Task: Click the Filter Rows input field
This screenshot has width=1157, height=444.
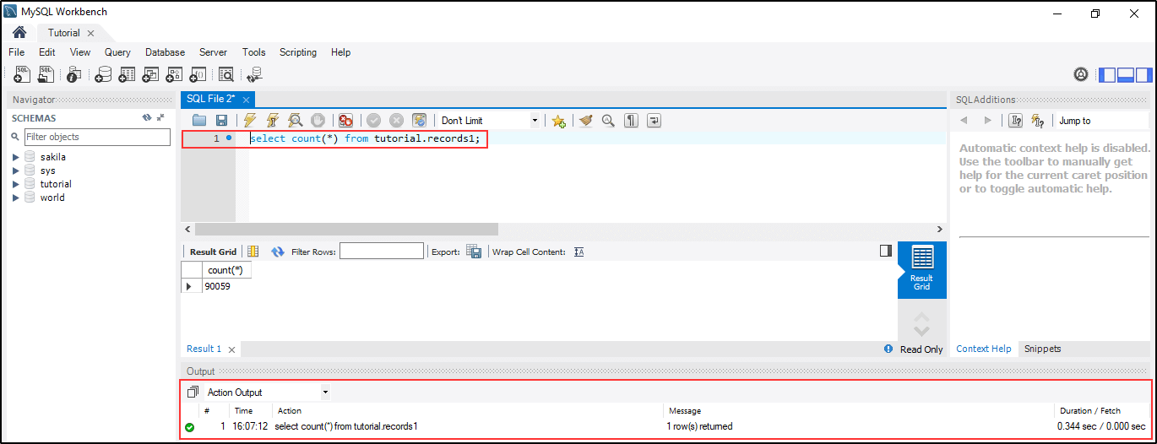Action: click(x=382, y=252)
